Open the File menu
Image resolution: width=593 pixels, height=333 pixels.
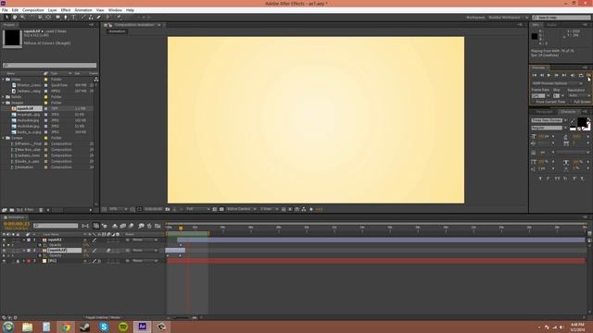[5, 10]
